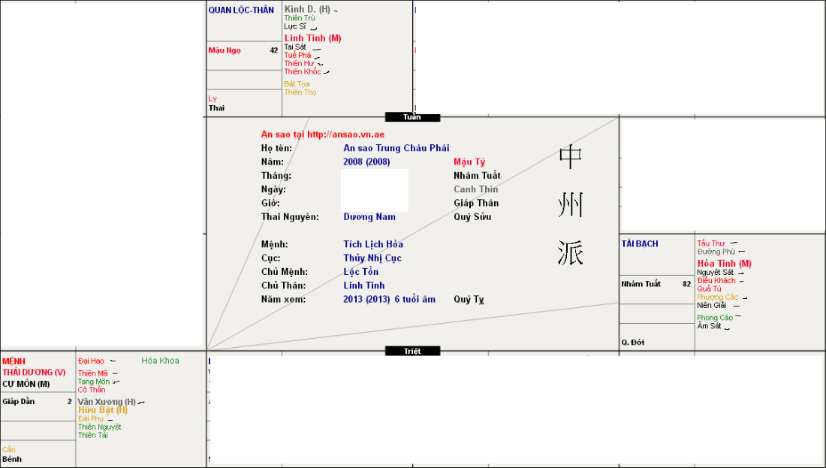Click the blank white date box
The image size is (826, 468).
coord(374,190)
